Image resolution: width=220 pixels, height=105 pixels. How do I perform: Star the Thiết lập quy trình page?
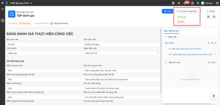click(x=31, y=3)
